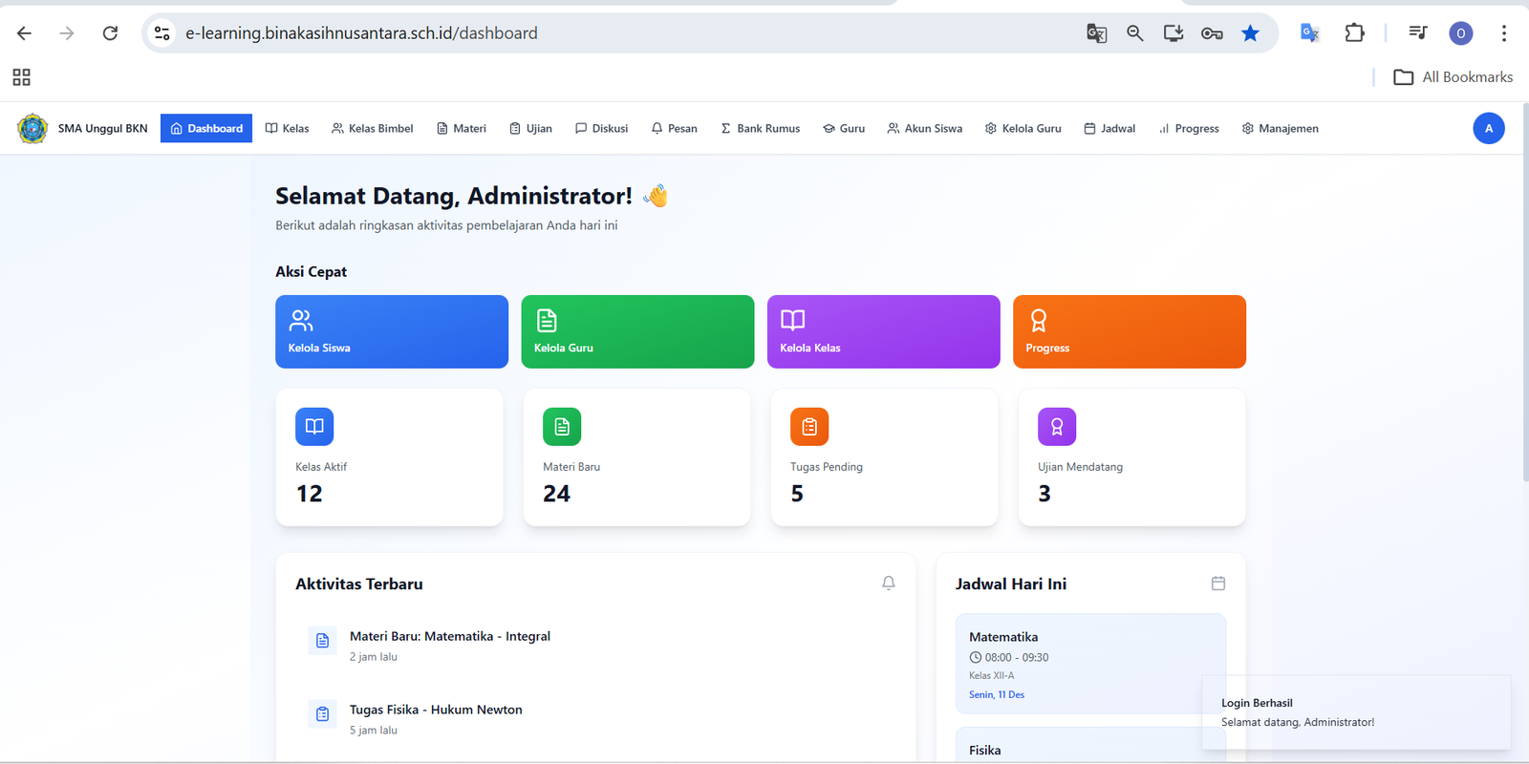Reload the page

click(x=111, y=33)
